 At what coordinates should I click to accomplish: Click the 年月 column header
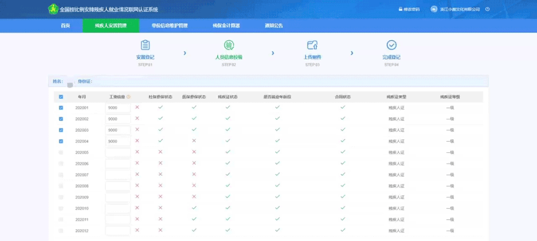click(x=82, y=97)
